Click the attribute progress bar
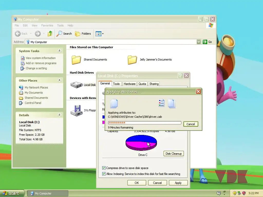Image resolution: width=263 pixels, height=197 pixels. (145, 123)
